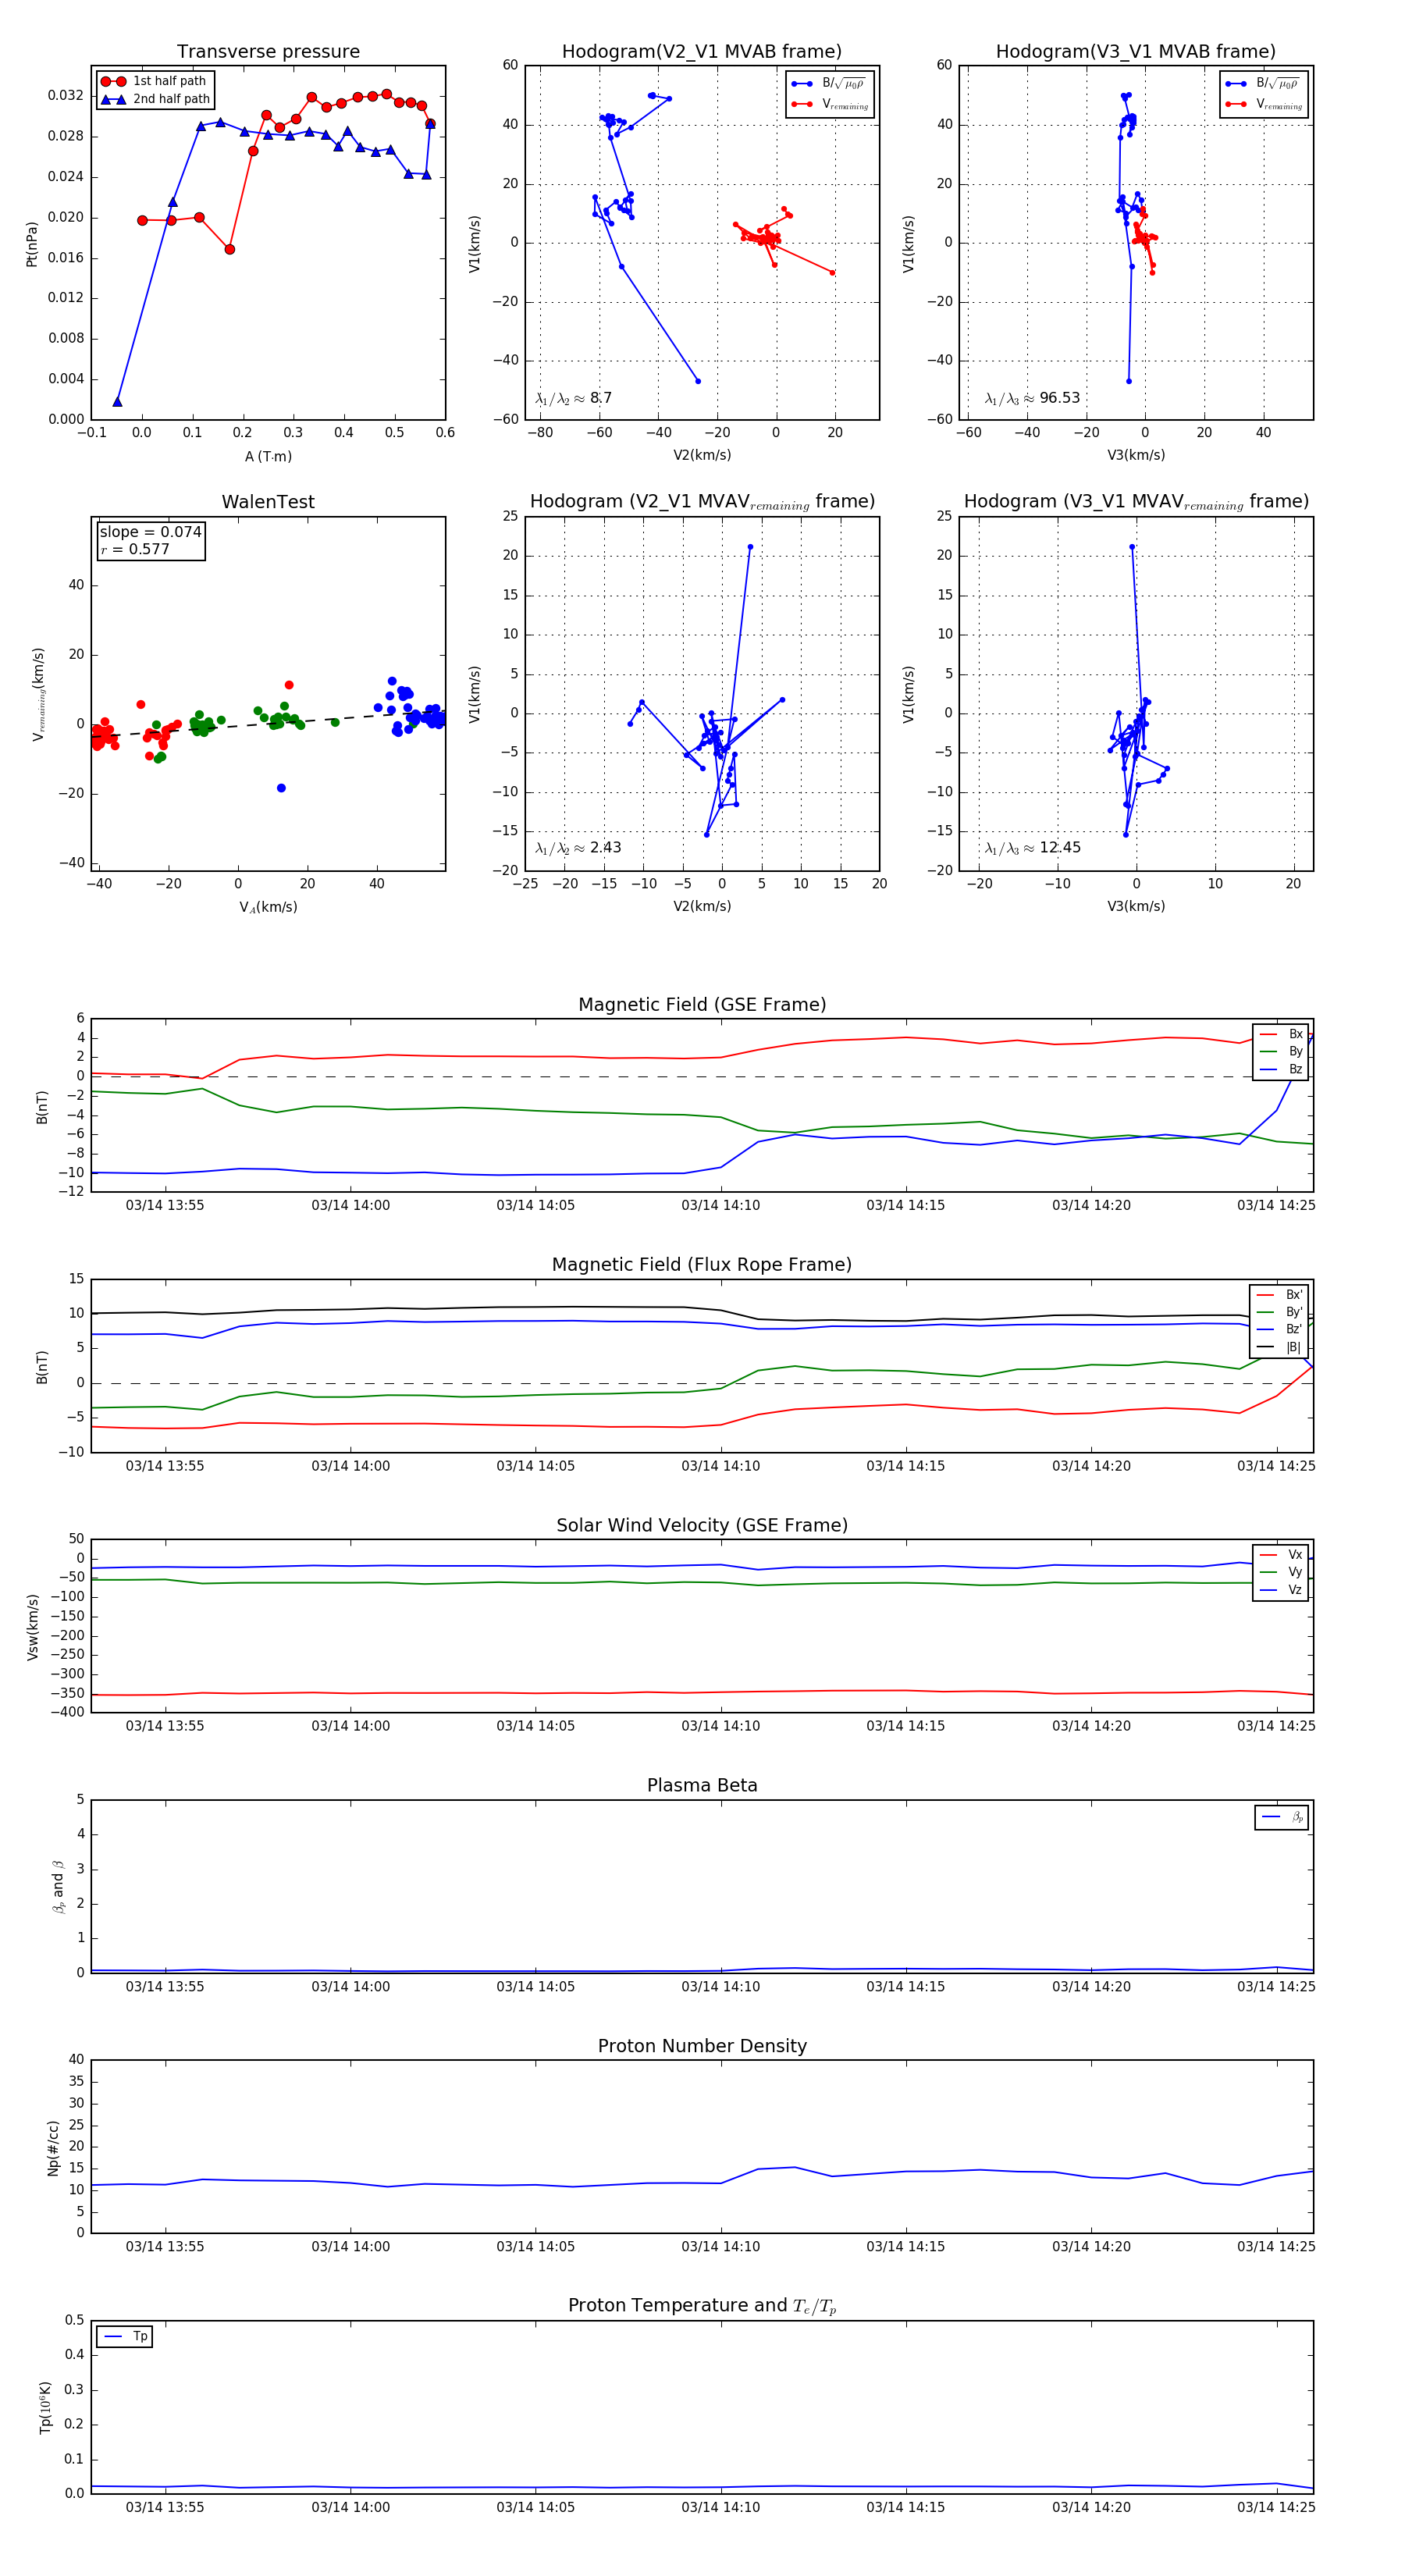
Task: Click the "Hodogram(V3_V1 MVAB frame)" title
Action: (x=1135, y=52)
